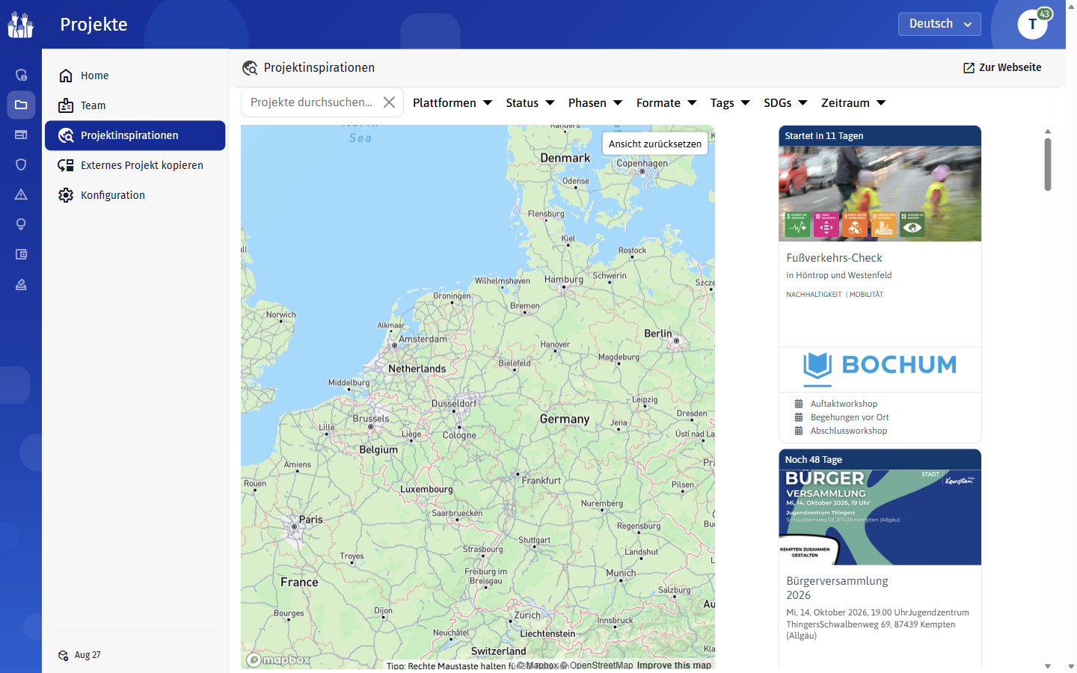Screen dimensions: 1077x673
Task: Open the Team menu entry
Action: point(135,105)
